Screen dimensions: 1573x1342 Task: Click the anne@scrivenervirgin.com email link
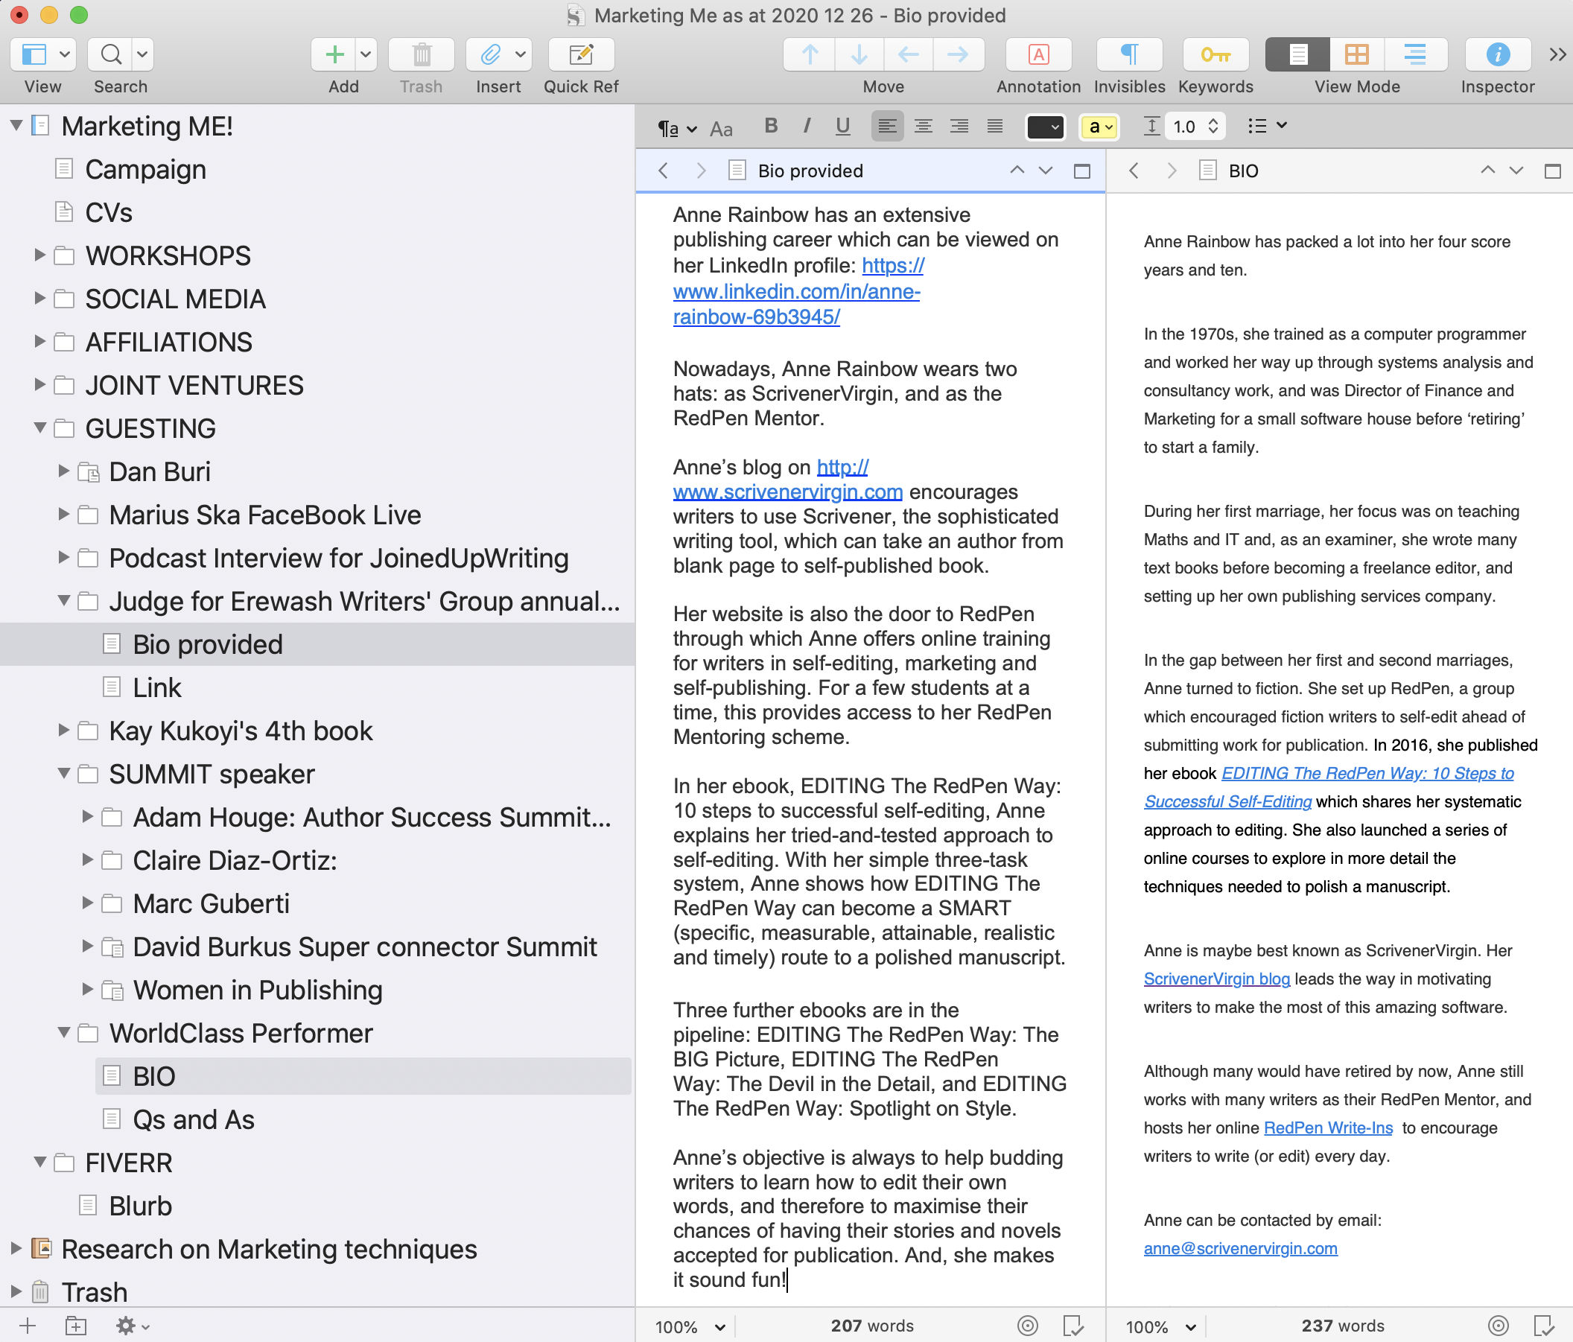(1241, 1249)
